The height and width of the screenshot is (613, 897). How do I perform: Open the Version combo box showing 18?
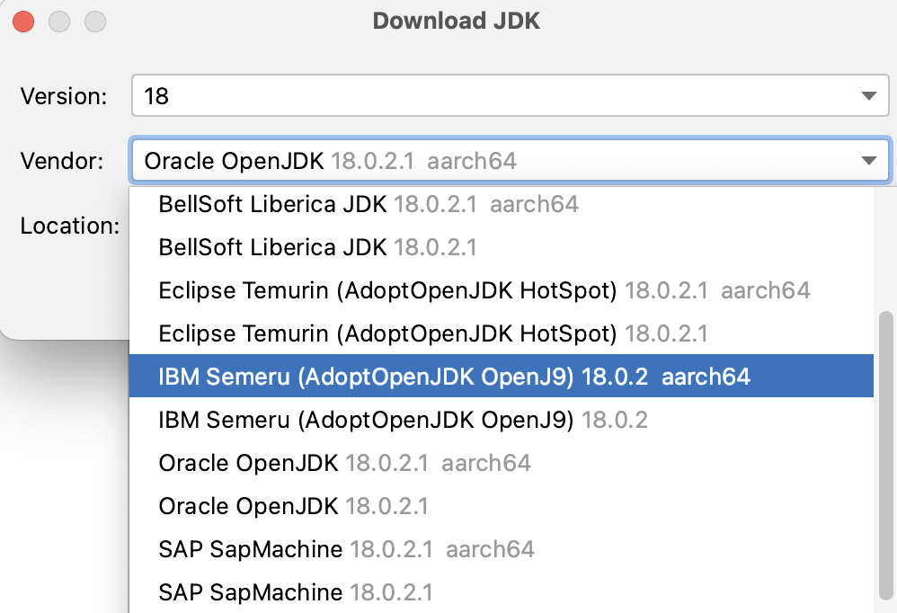tap(494, 95)
